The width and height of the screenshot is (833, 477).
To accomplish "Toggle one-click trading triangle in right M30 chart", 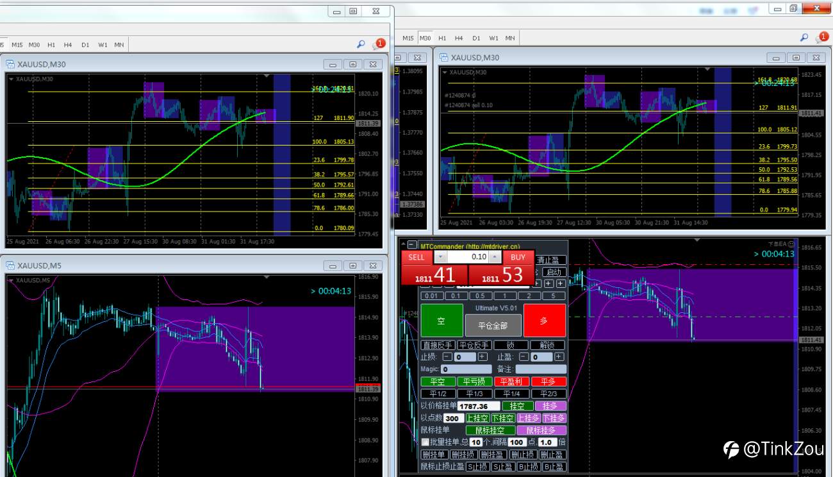I will (445, 72).
